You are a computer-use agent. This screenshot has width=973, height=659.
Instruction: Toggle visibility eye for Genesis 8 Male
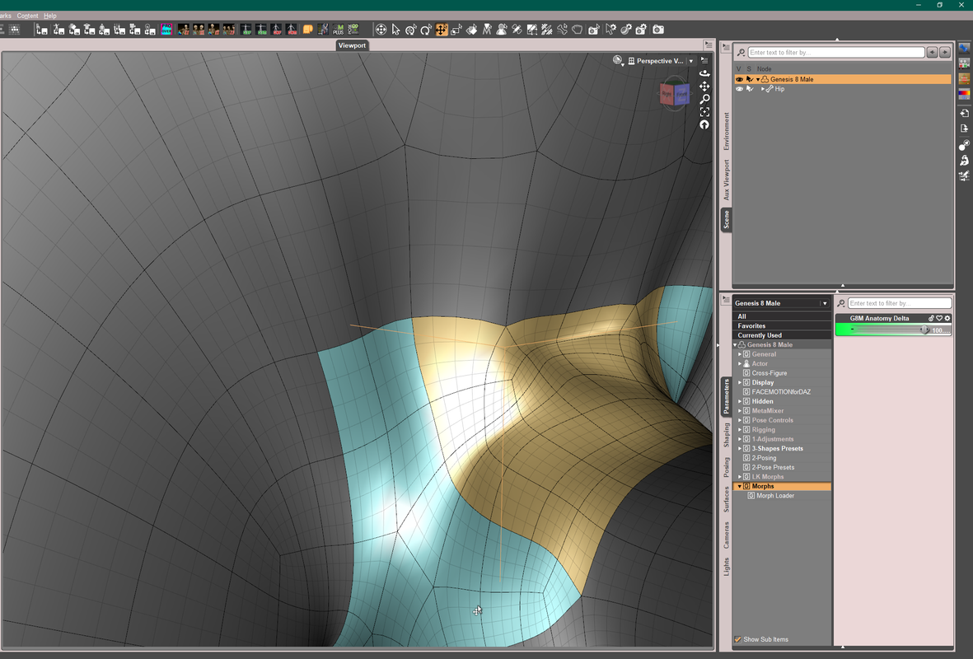click(739, 80)
